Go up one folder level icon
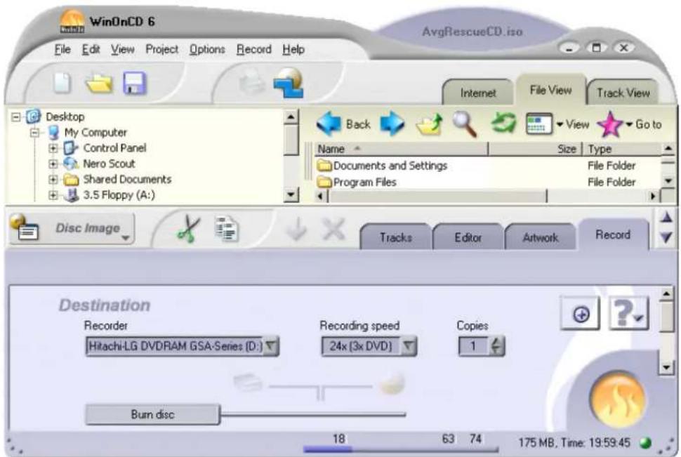Image resolution: width=681 pixels, height=457 pixels. click(x=429, y=125)
